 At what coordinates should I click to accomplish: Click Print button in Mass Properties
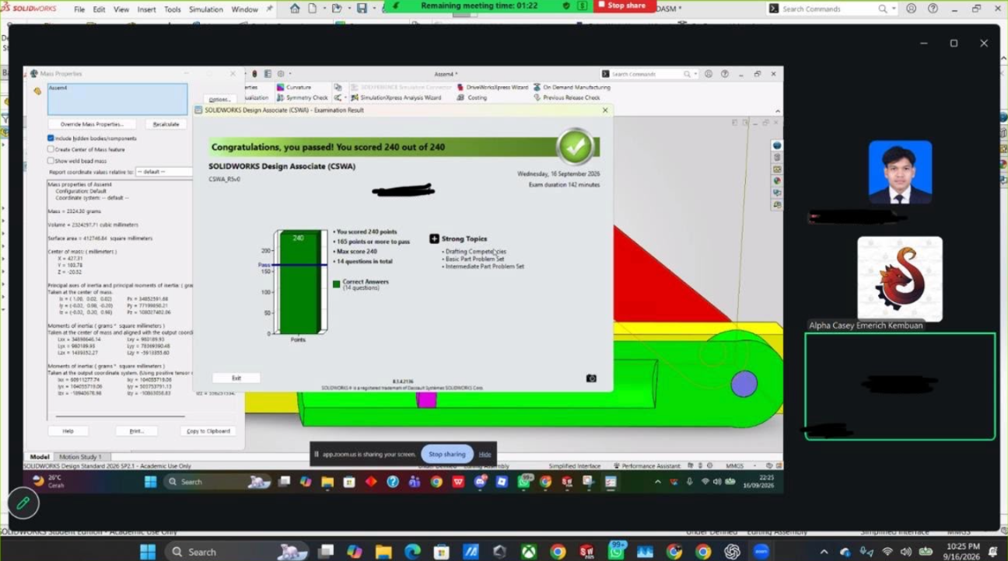[137, 431]
